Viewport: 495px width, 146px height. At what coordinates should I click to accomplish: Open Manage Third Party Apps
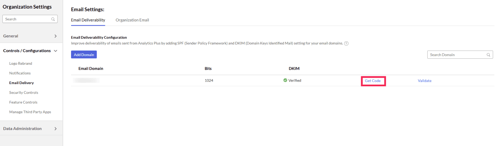30,112
